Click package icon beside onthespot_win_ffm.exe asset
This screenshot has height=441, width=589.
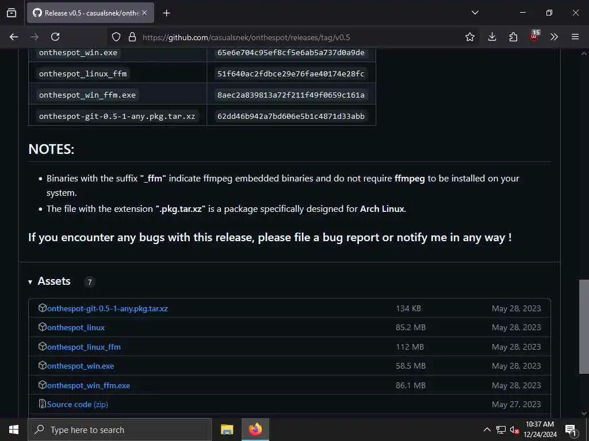42,385
